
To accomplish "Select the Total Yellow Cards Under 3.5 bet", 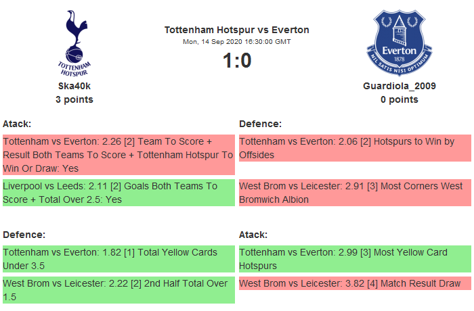I will (118, 259).
